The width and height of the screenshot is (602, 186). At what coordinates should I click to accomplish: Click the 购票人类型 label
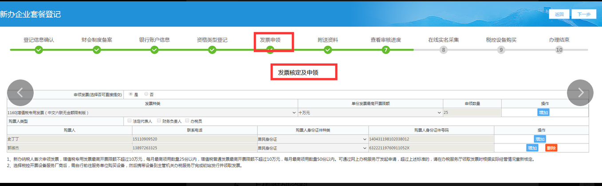(18, 121)
